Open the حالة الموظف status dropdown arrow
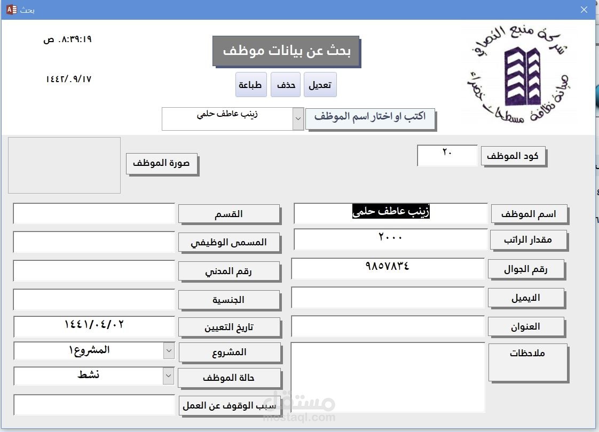Viewport: 599px width, 432px height. 169,376
